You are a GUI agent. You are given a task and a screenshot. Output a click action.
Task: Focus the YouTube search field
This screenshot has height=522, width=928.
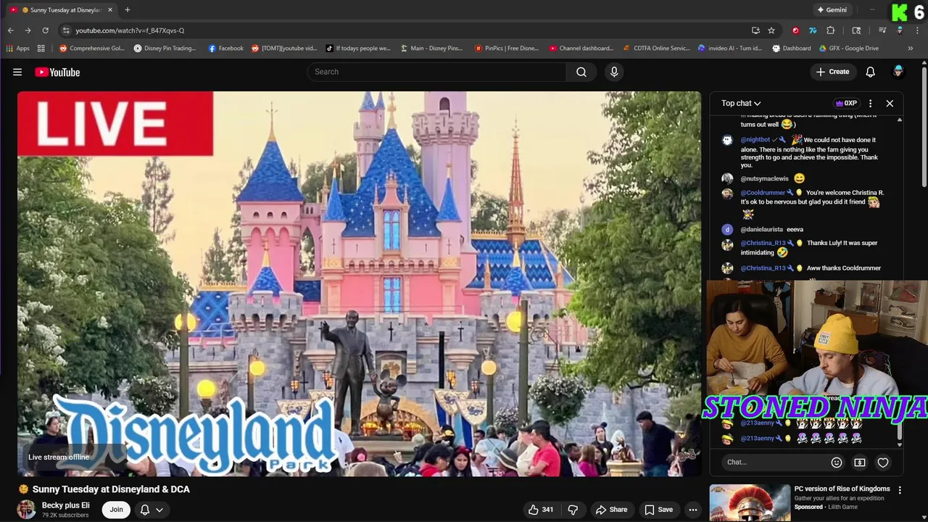436,72
